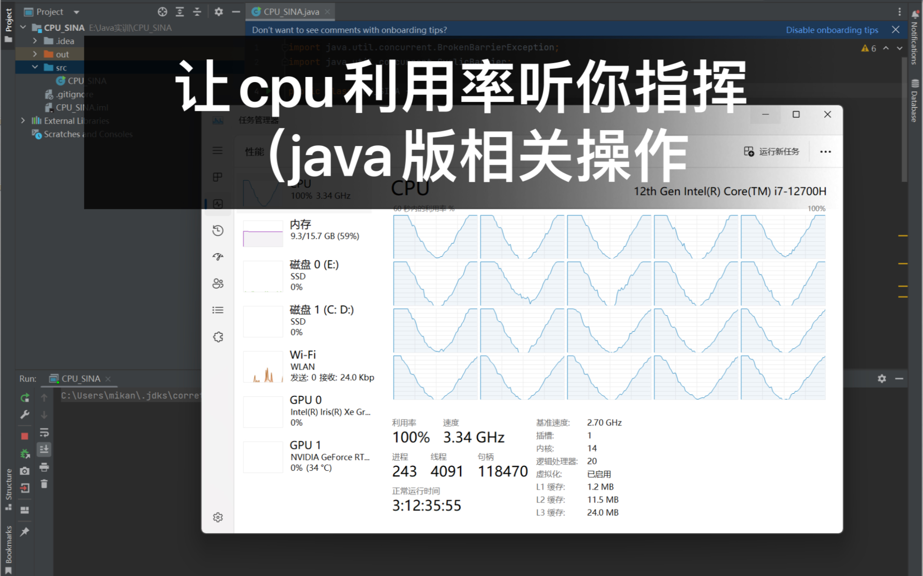Take a thread dump with the camera icon

coord(25,471)
